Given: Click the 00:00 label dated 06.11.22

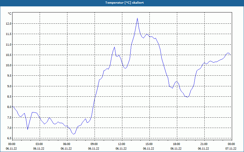Looking at the screenshot, I should [x=13, y=144].
